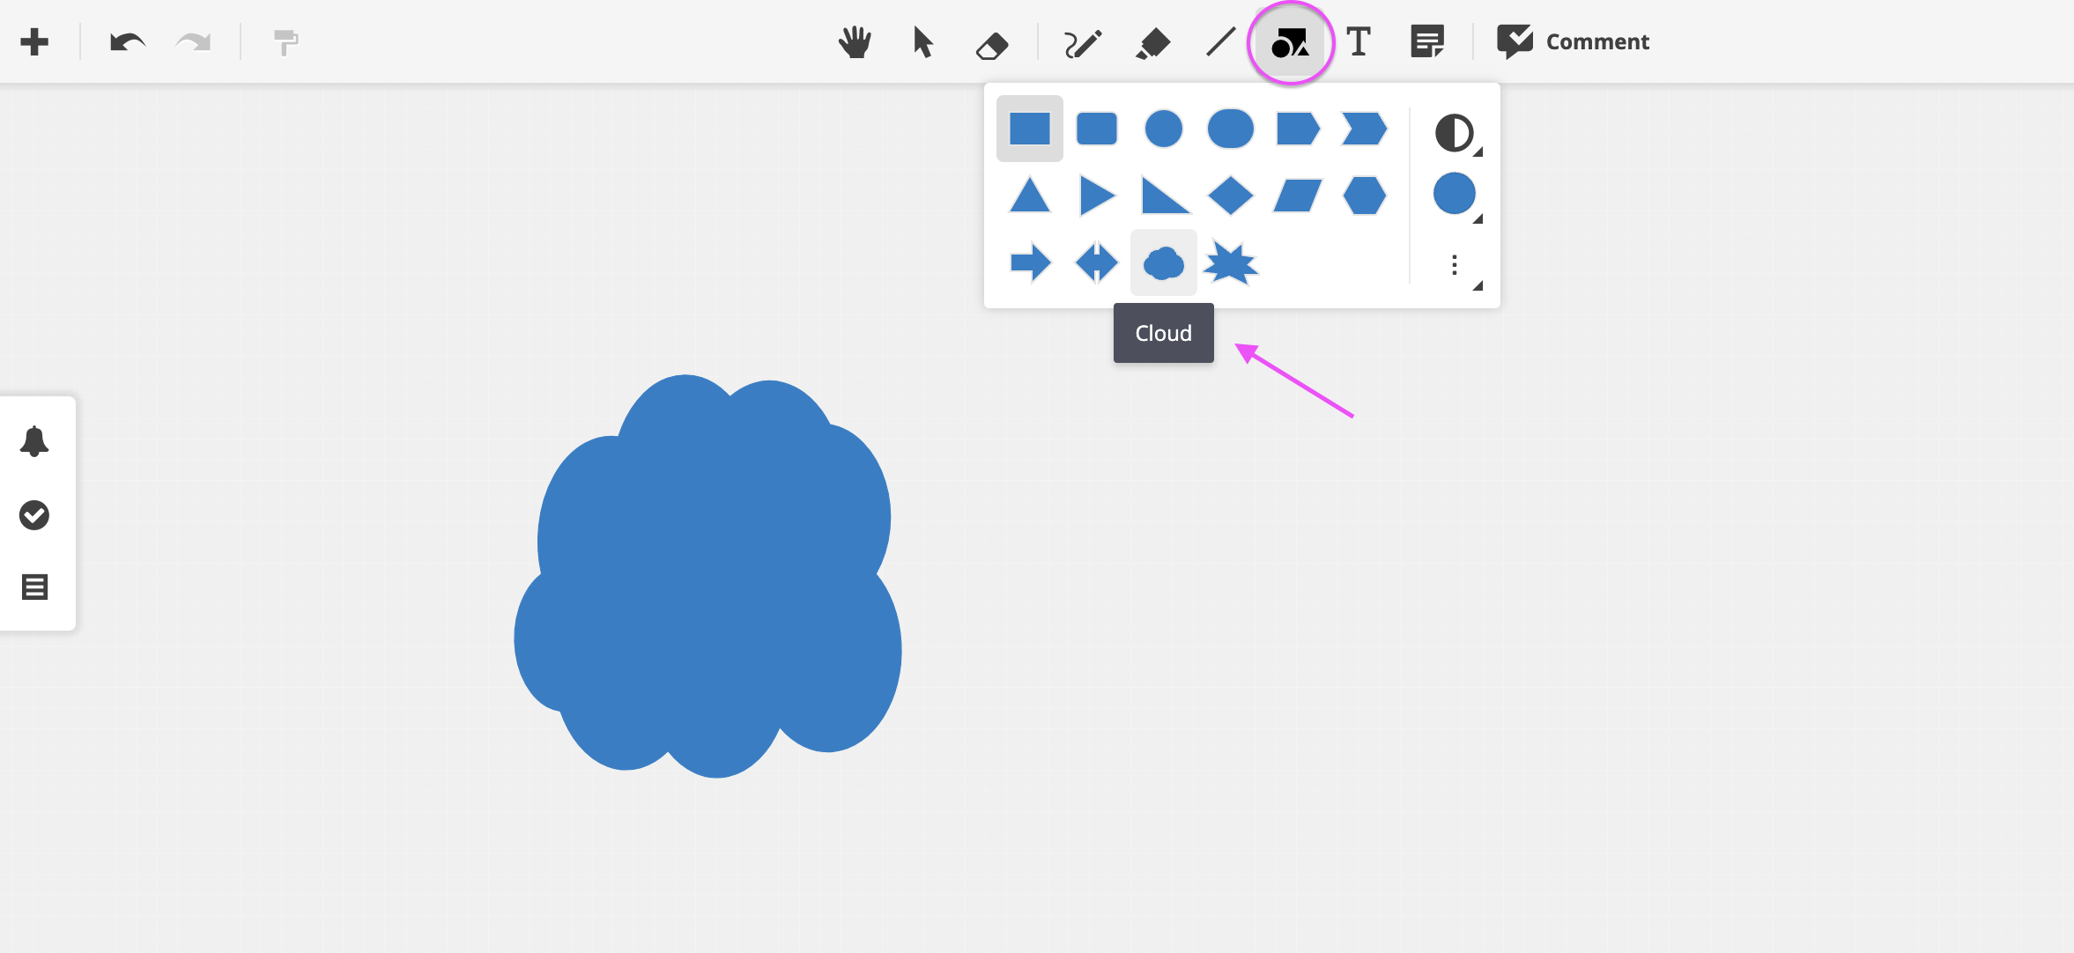Click the plus add button

[x=34, y=41]
